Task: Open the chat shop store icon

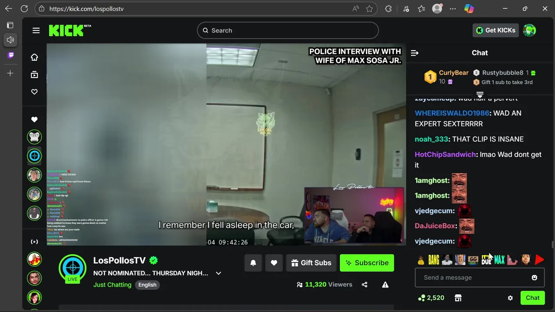Action: pyautogui.click(x=458, y=298)
